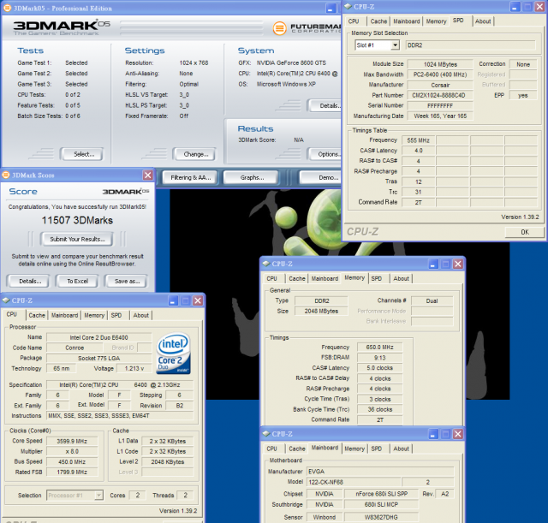This screenshot has width=548, height=523.
Task: Click the CPU-Z Memory window title icon
Action: [x=266, y=264]
